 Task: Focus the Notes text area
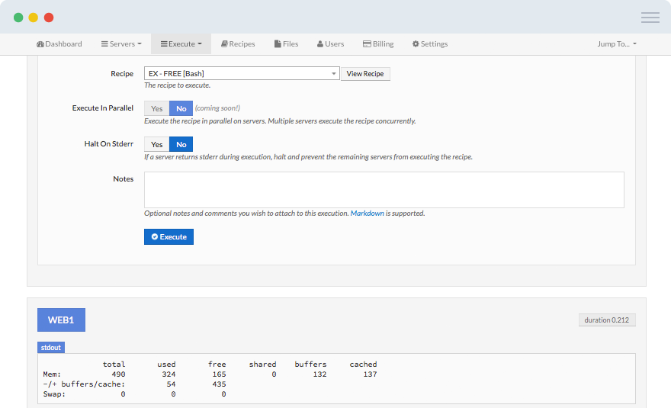384,190
